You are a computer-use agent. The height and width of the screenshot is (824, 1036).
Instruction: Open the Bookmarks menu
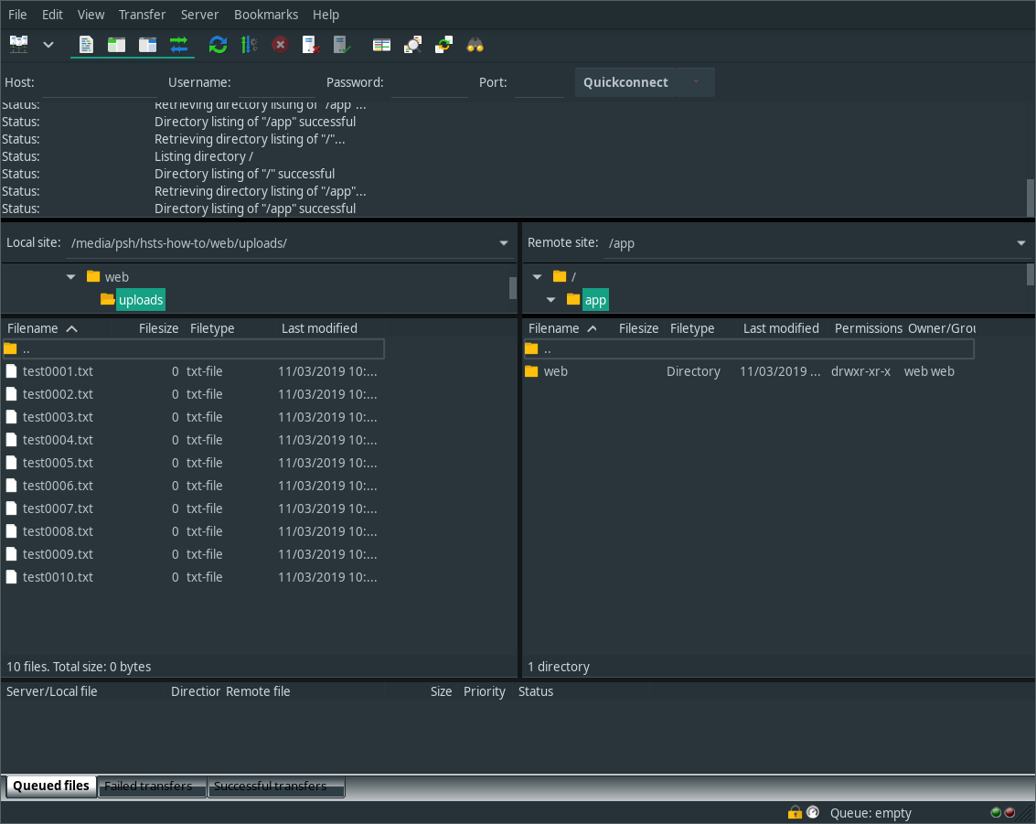point(266,14)
